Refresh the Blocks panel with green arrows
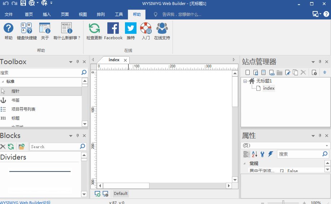 (11, 147)
